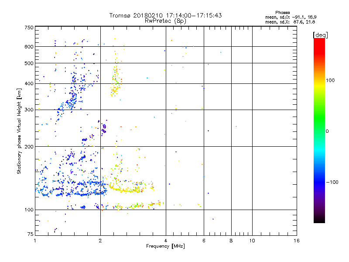Viewport: 349px width, 262px height.
Task: Click the x-axis tick label '6'
Action: click(x=204, y=241)
